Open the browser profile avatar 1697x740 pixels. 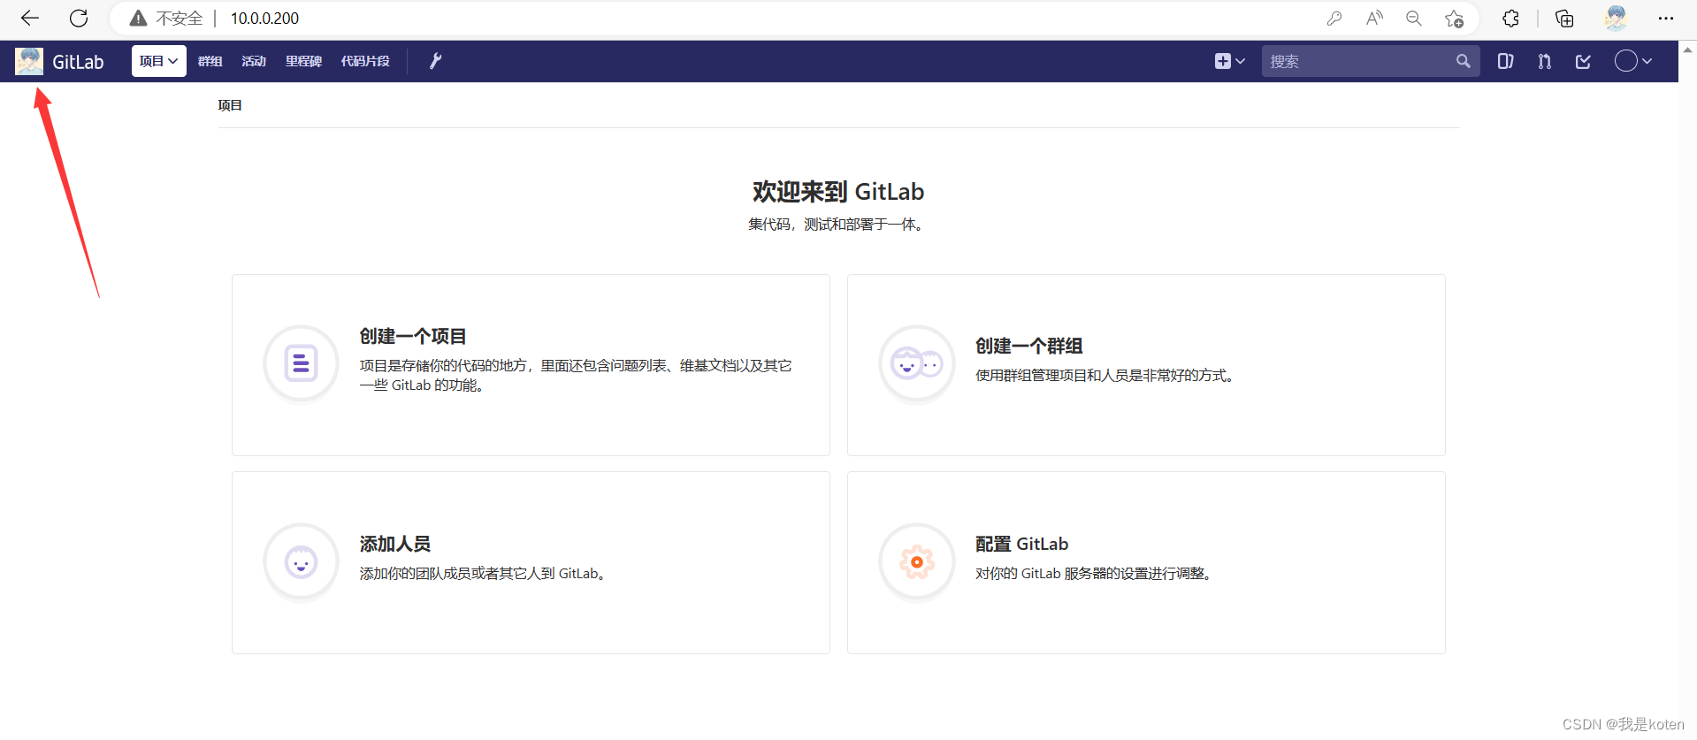[1616, 18]
